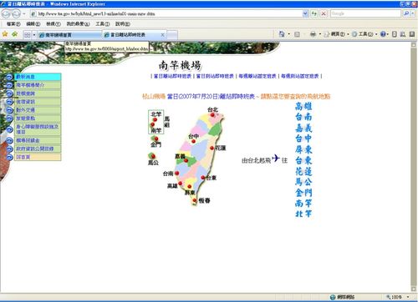This screenshot has height=302, width=418.
Task: Expand the address bar history dropdown
Action: click(x=305, y=13)
